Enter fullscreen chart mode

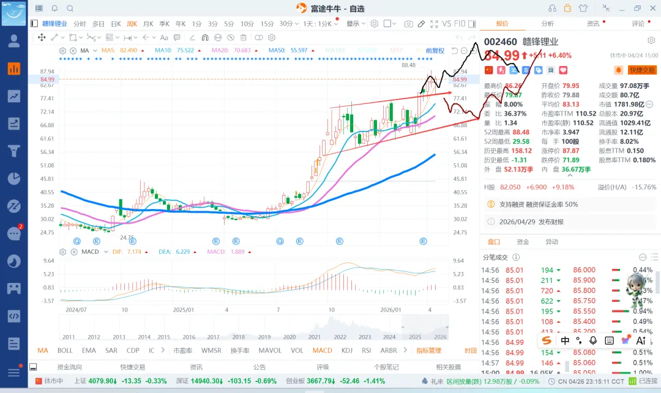click(x=434, y=24)
